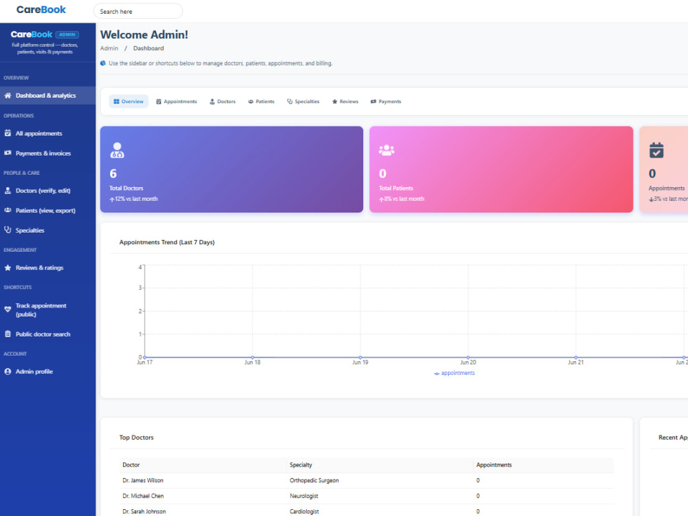Image resolution: width=688 pixels, height=516 pixels.
Task: Click the Total Doctors stat card
Action: tap(232, 169)
